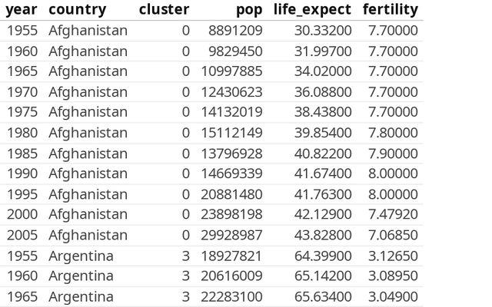This screenshot has height=307, width=492.
Task: Select the fertility value 7.90000
Action: point(393,153)
